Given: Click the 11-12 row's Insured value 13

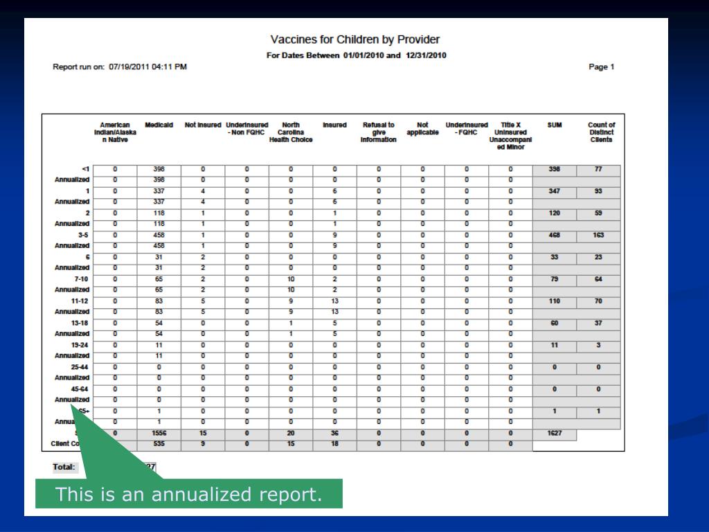Looking at the screenshot, I should pyautogui.click(x=334, y=301).
